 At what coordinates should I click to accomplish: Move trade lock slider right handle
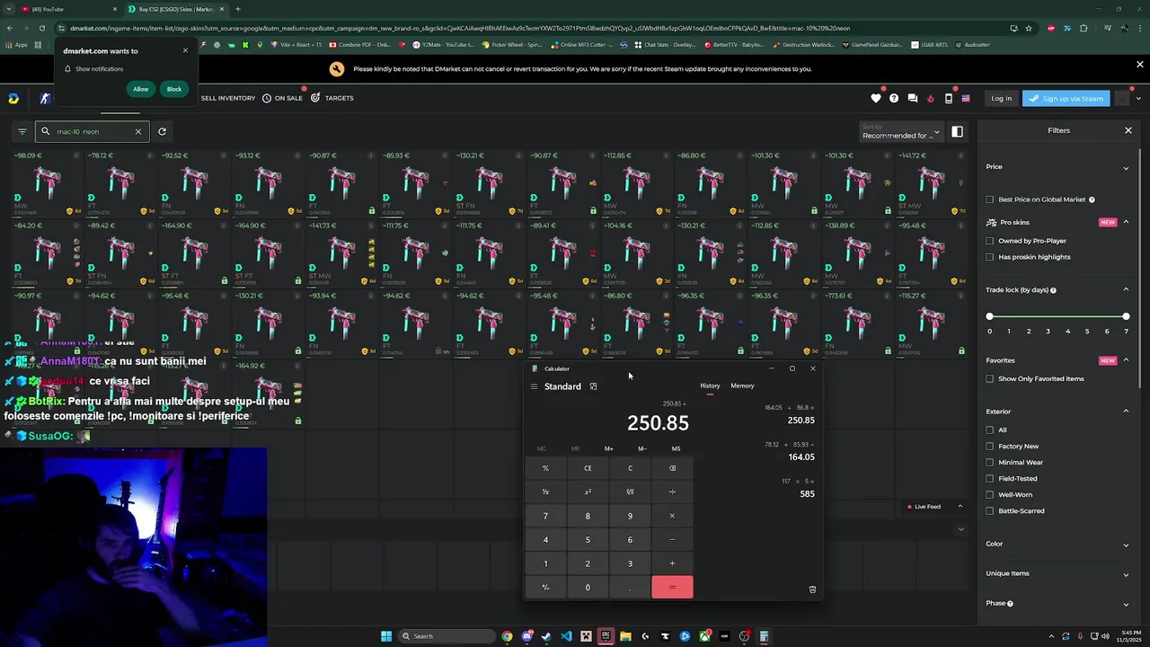pos(1126,316)
